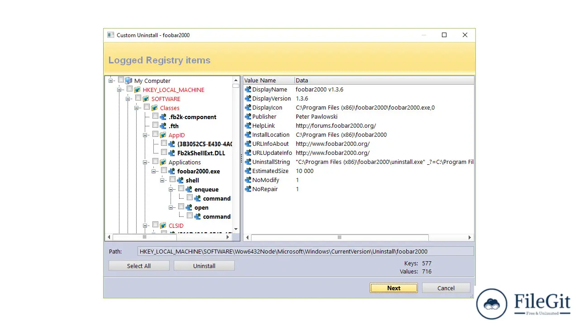Check the My Computer checkbox

coord(121,80)
